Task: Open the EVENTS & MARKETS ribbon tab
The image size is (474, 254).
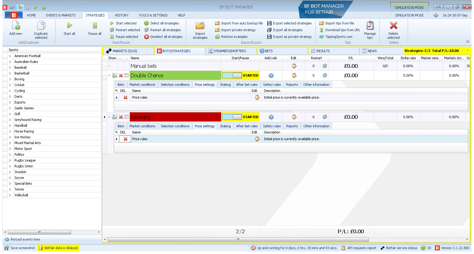Action: click(x=61, y=15)
